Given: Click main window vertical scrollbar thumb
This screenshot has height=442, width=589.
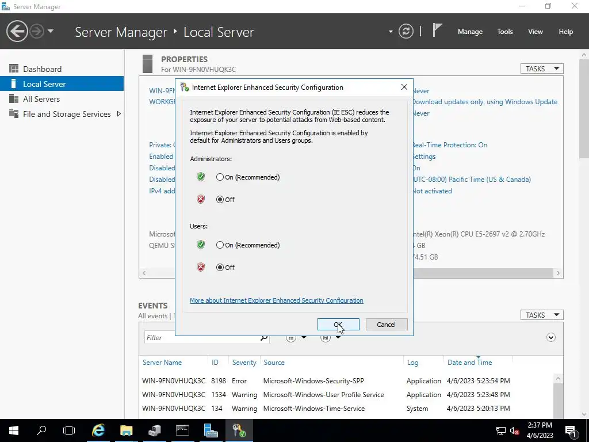Looking at the screenshot, I should pyautogui.click(x=584, y=109).
